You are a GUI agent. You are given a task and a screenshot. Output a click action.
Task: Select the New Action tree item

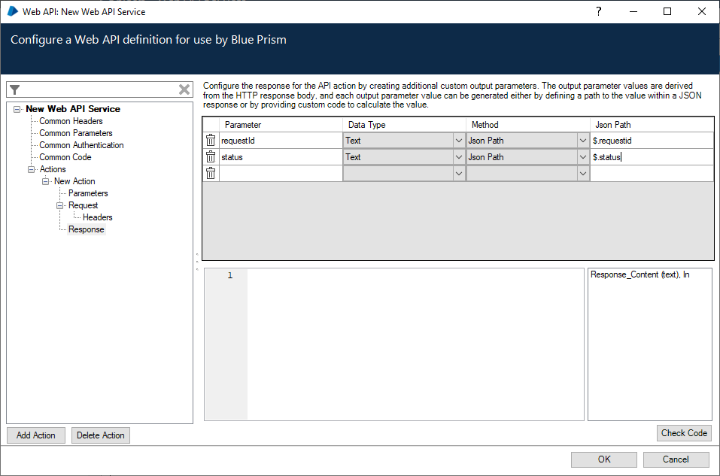click(74, 181)
